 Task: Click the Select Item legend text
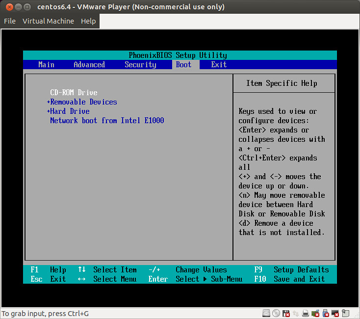[115, 269]
